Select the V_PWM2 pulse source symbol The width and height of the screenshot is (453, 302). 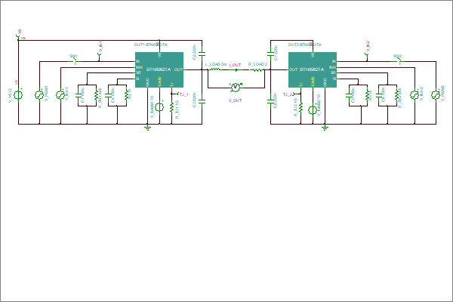click(436, 95)
